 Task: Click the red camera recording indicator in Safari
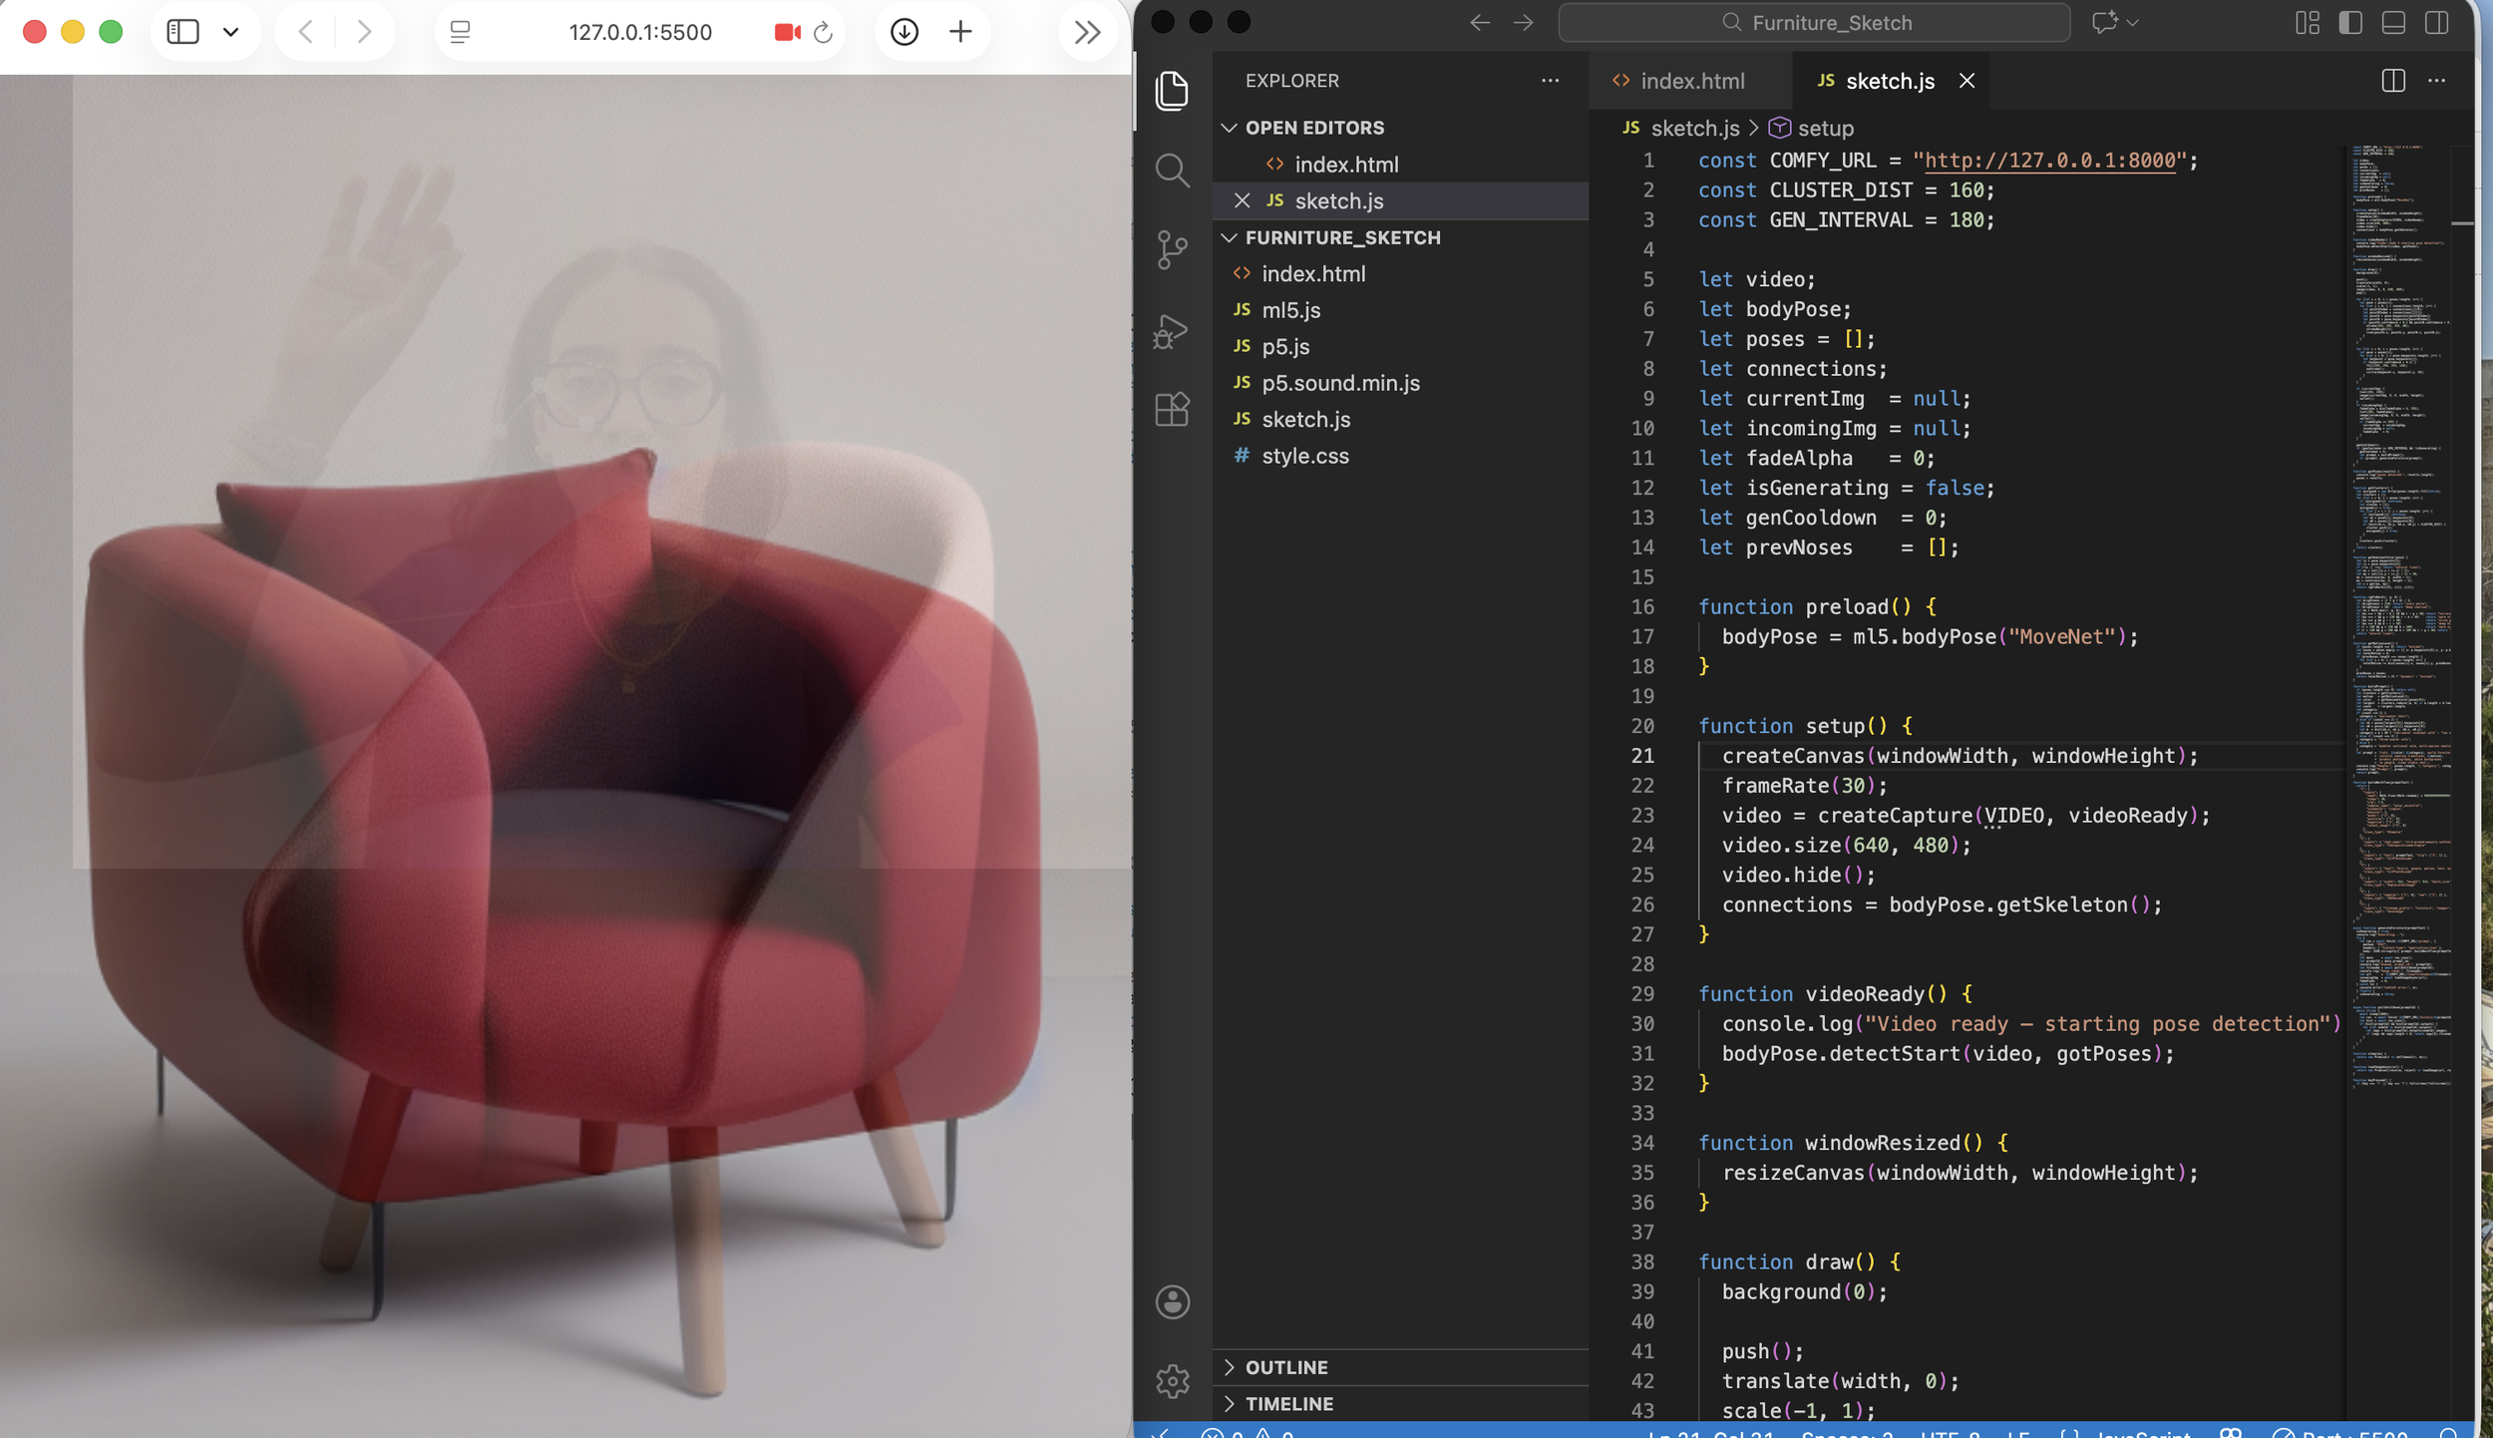pos(788,32)
